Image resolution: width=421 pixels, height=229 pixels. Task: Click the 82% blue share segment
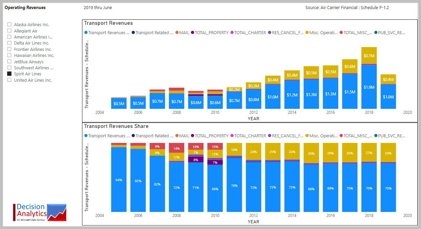[x=157, y=184]
